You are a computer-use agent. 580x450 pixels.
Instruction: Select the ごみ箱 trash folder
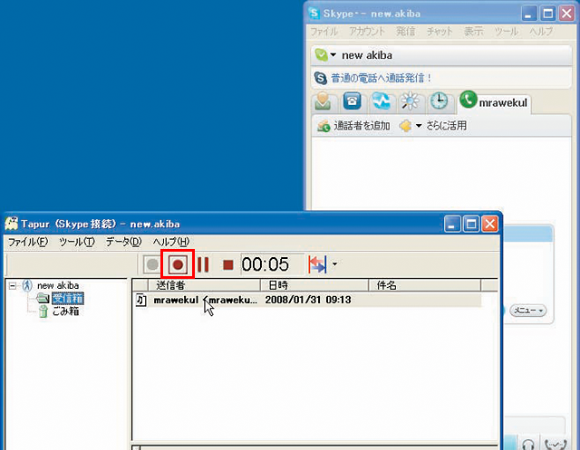tap(65, 311)
